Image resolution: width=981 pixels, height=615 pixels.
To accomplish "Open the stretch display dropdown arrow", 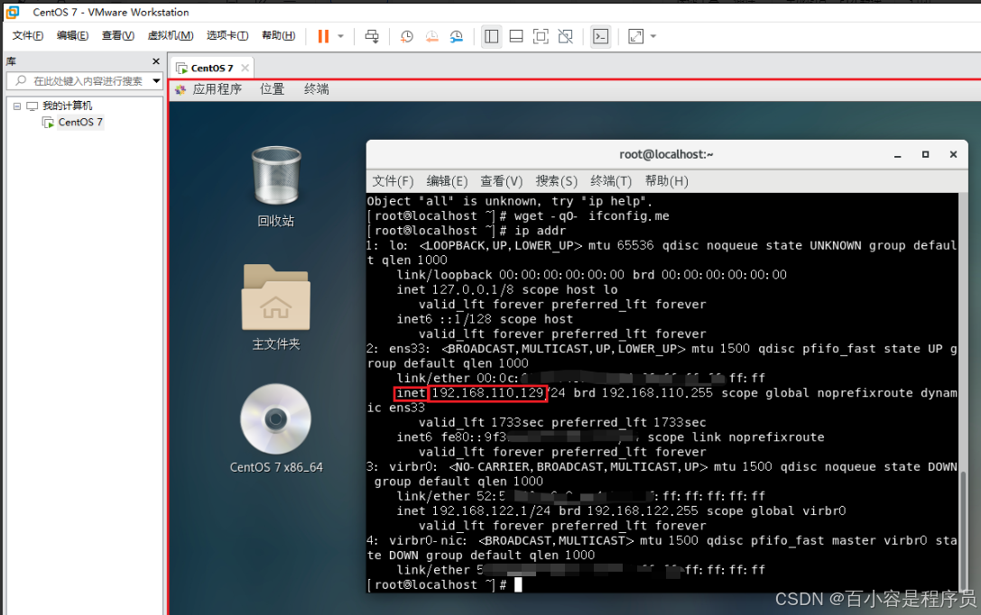I will pos(653,36).
